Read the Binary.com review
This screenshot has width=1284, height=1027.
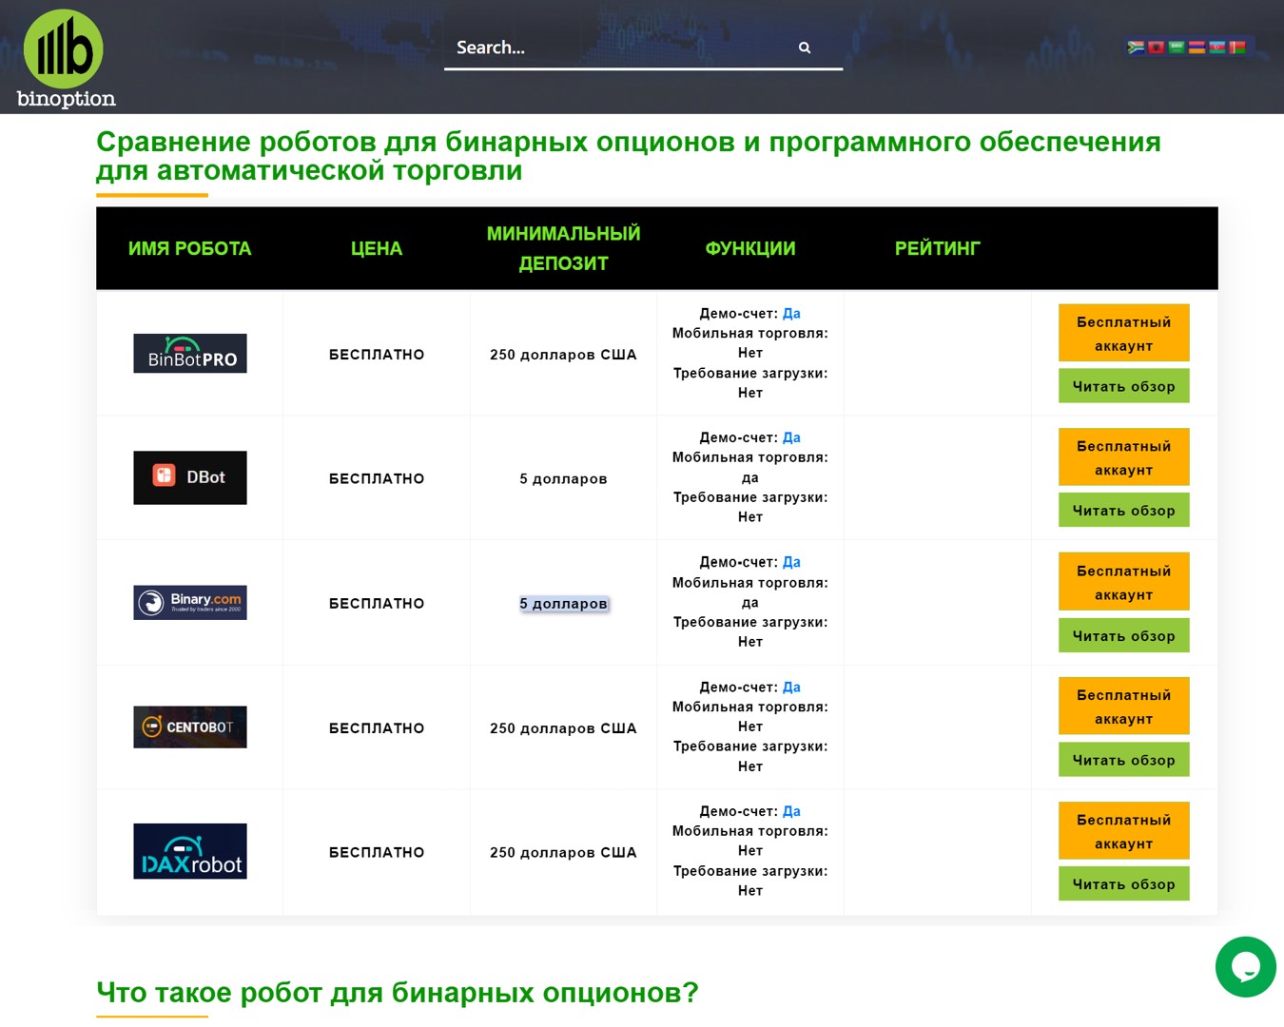(1124, 635)
